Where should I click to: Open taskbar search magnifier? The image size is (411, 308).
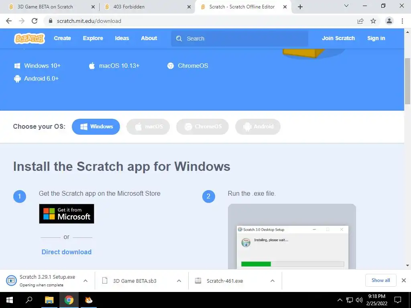coord(29,300)
